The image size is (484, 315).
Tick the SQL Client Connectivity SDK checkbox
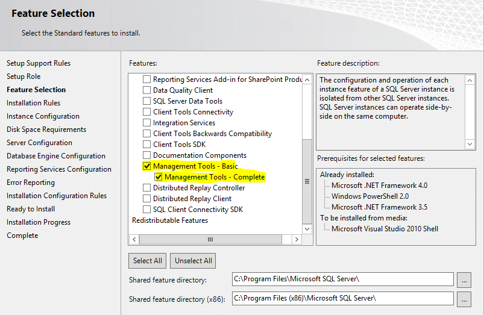point(146,210)
